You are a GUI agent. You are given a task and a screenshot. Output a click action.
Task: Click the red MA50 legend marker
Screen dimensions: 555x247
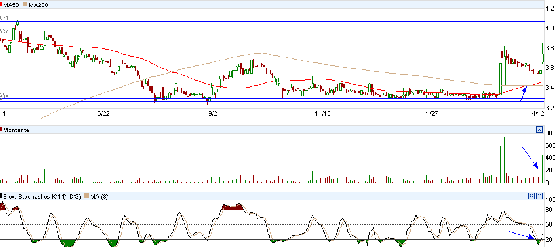2,5
